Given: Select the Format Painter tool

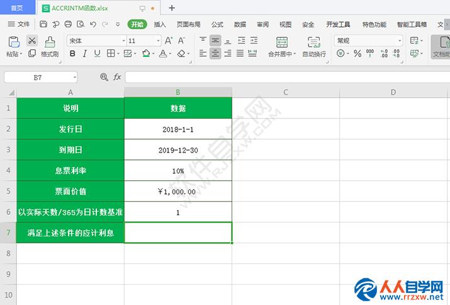Looking at the screenshot, I should (x=50, y=47).
